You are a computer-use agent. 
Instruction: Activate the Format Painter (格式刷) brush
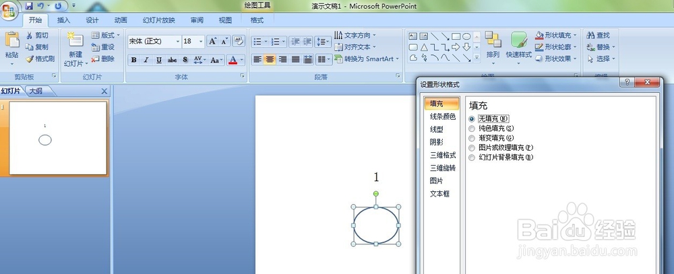pyautogui.click(x=29, y=59)
